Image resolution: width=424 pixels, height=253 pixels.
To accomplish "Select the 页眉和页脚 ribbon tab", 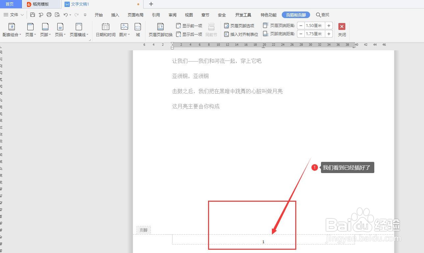I will tap(296, 15).
